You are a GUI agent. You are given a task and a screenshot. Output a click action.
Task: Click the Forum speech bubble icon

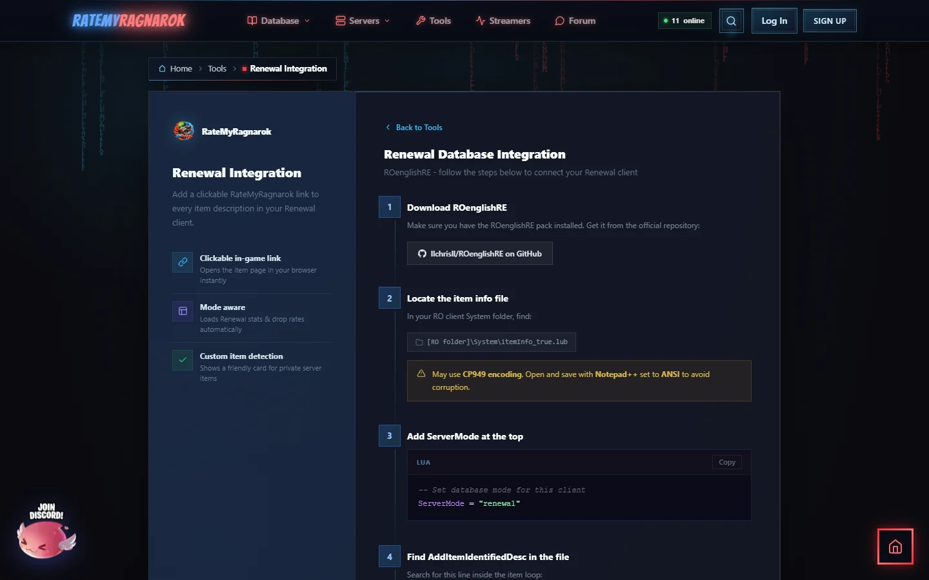(560, 21)
